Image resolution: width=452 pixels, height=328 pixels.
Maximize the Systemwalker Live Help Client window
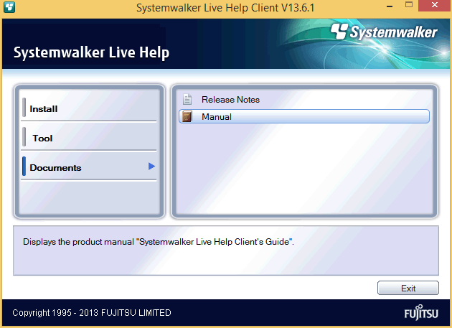(x=409, y=4)
